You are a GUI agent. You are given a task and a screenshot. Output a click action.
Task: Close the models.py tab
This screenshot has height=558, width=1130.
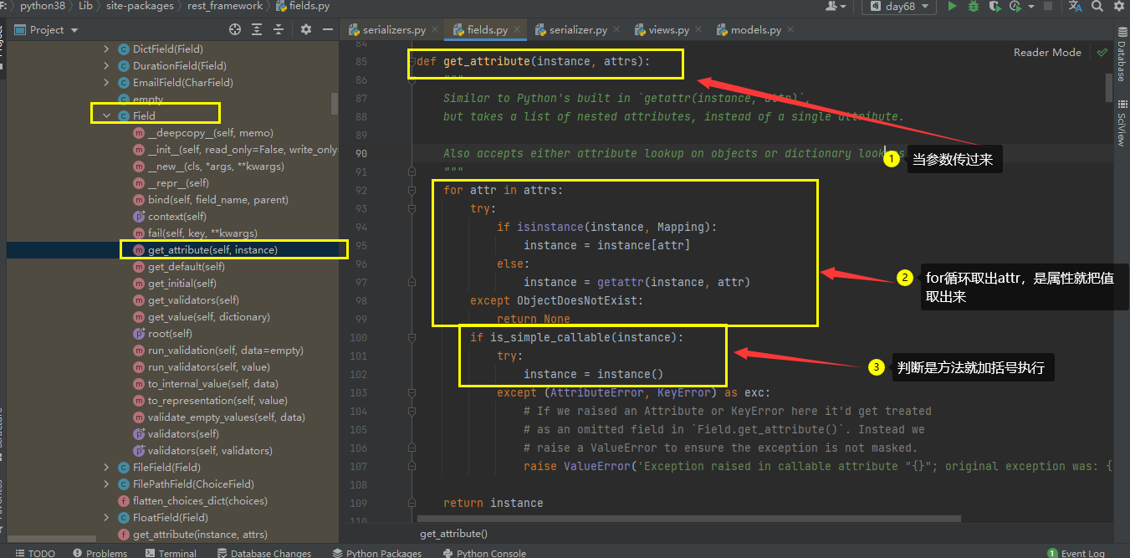pyautogui.click(x=790, y=30)
